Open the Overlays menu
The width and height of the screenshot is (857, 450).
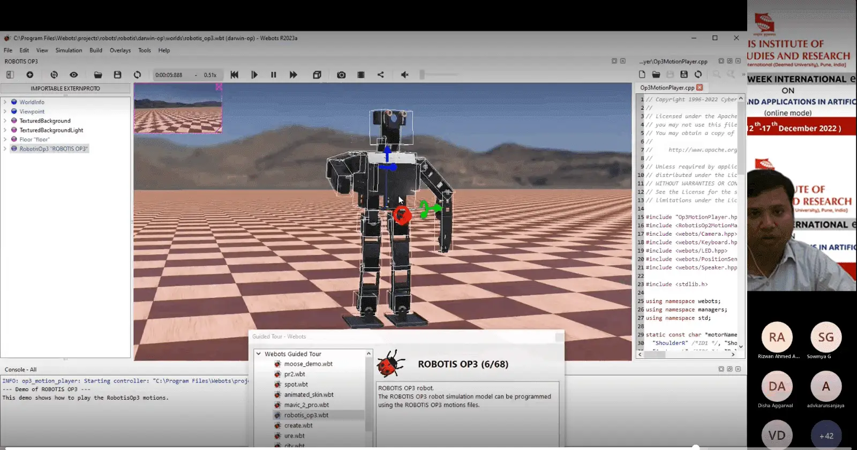pos(120,50)
